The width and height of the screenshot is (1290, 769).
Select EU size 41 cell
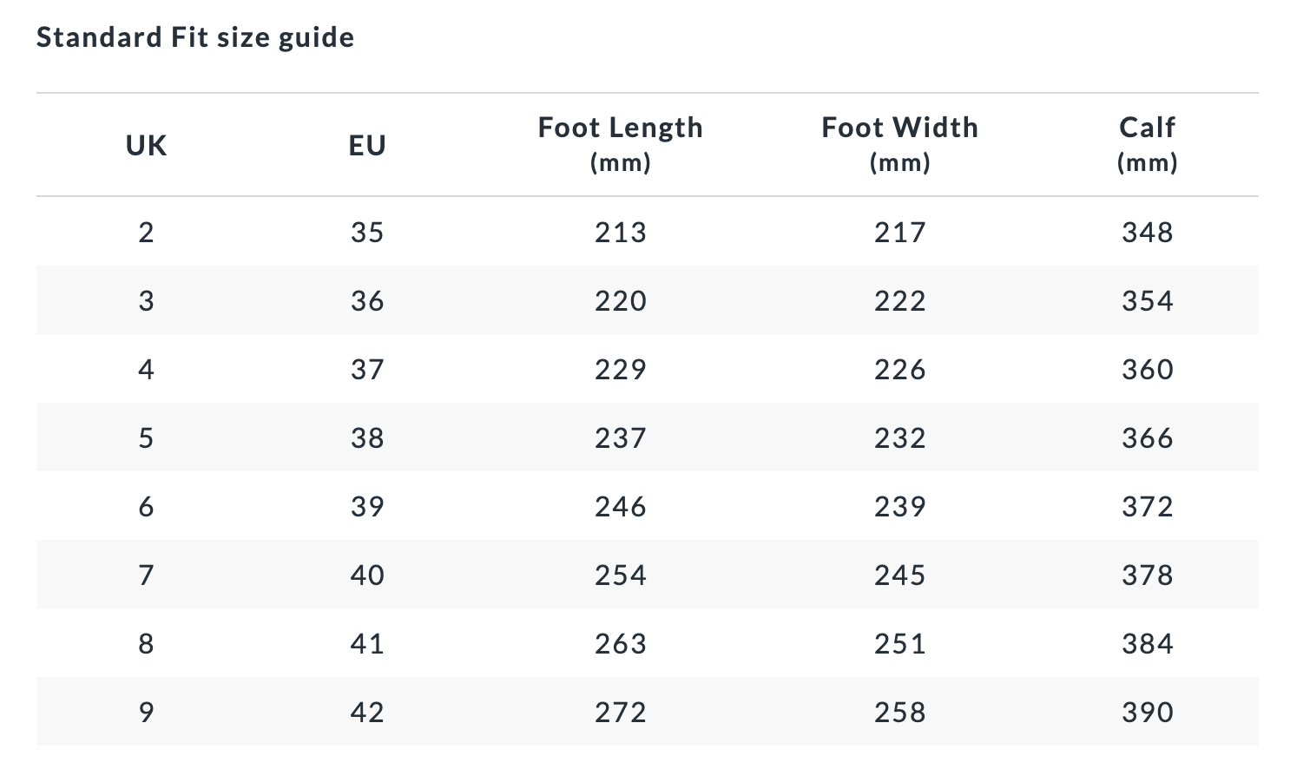[x=367, y=643]
